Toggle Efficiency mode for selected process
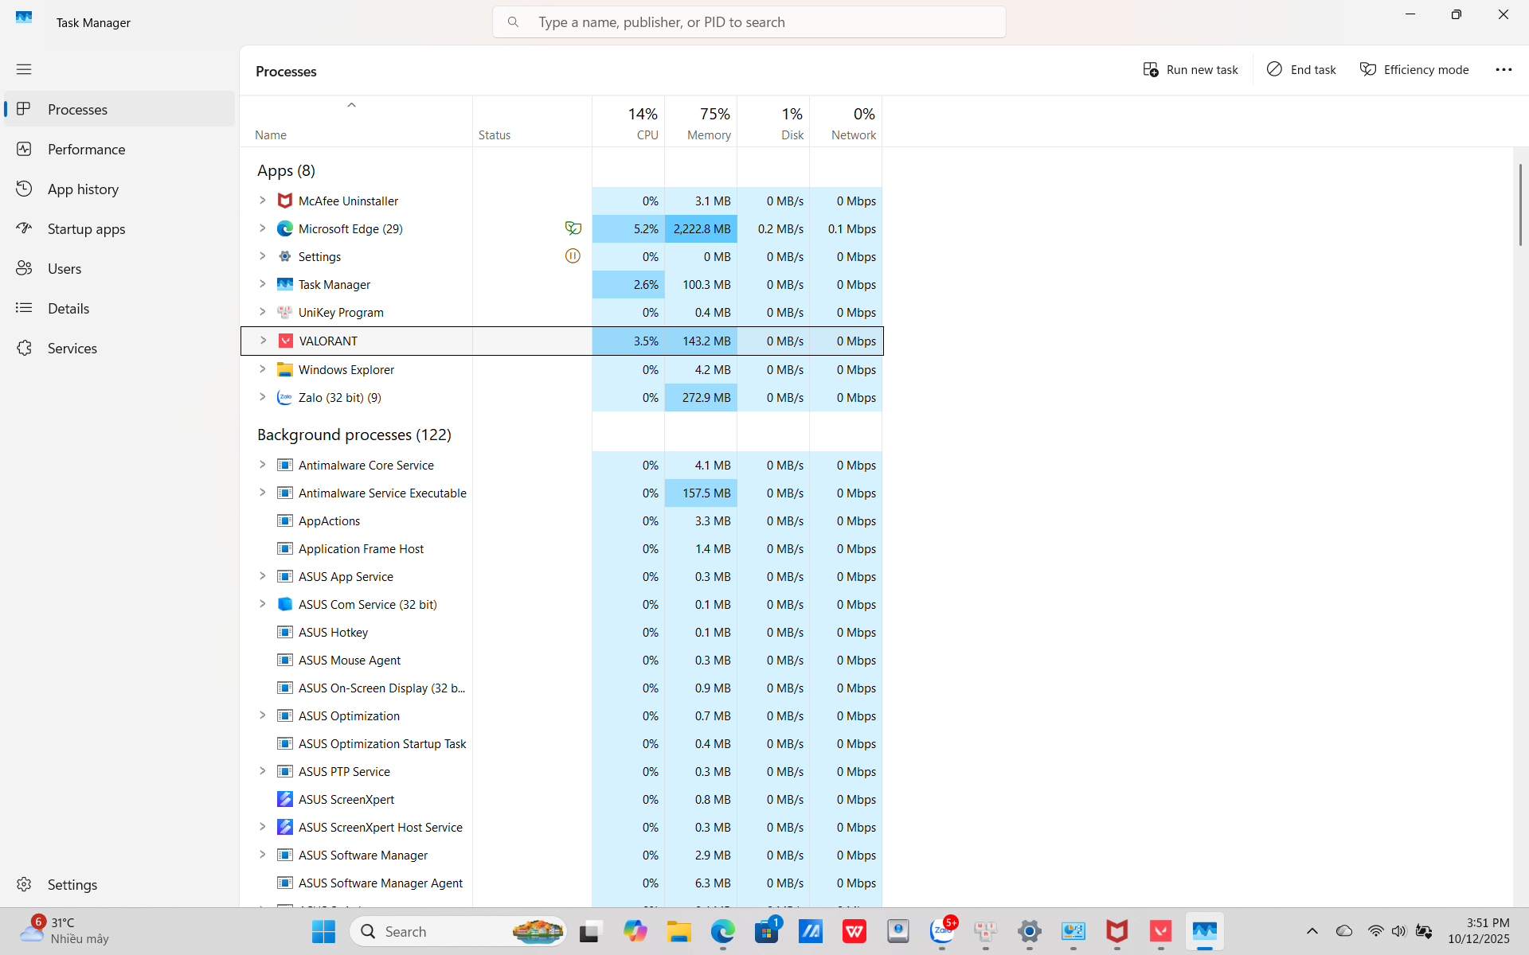Image resolution: width=1529 pixels, height=955 pixels. click(1414, 70)
